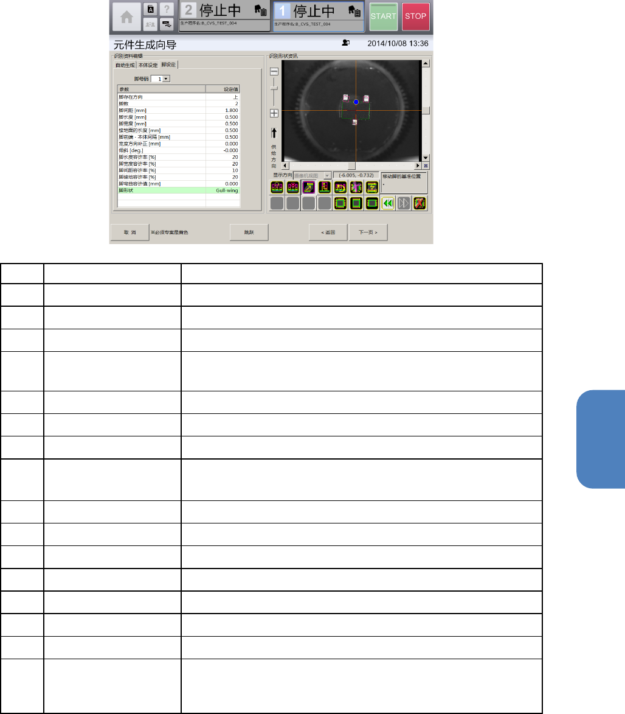
Task: Click the user login icon beside date
Action: tap(346, 43)
